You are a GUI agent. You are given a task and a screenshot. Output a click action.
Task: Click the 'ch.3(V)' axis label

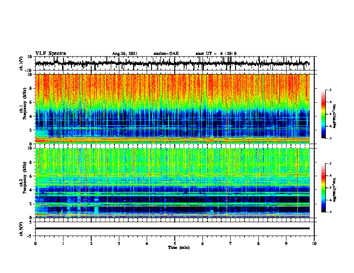click(x=21, y=229)
